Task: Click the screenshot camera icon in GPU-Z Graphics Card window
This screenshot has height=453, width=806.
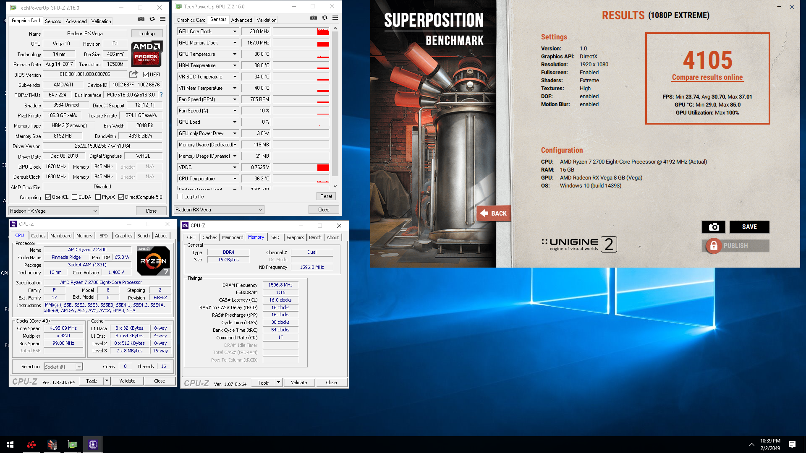Action: point(141,19)
